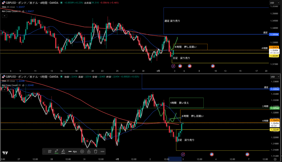Click the drawing templates icon in floating toolbar

pyautogui.click(x=50, y=151)
